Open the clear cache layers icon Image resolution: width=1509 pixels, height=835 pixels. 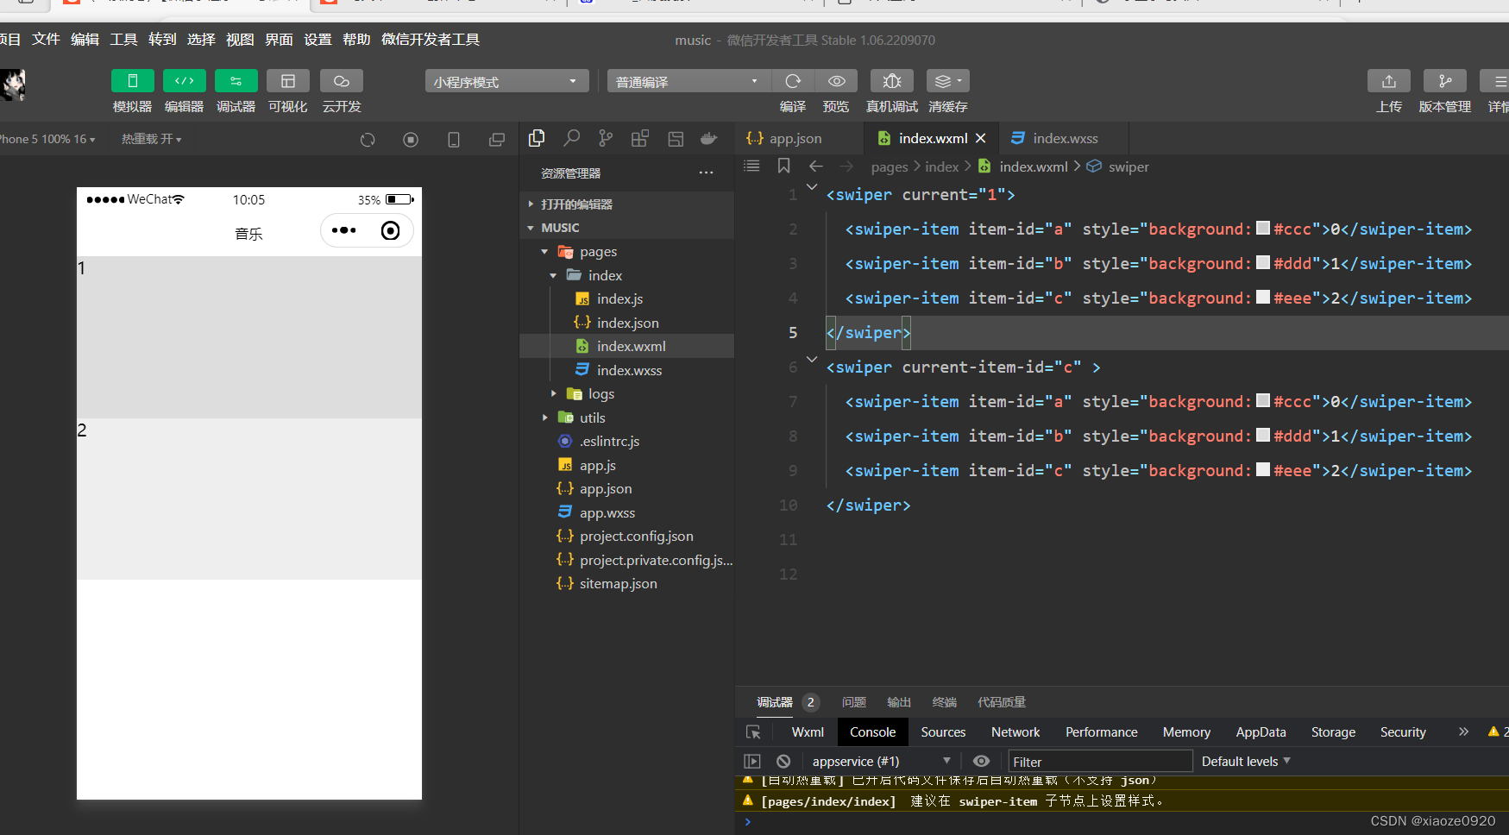click(947, 81)
